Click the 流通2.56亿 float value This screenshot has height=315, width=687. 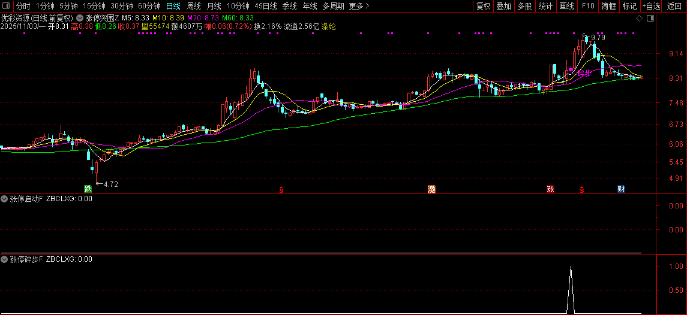301,27
